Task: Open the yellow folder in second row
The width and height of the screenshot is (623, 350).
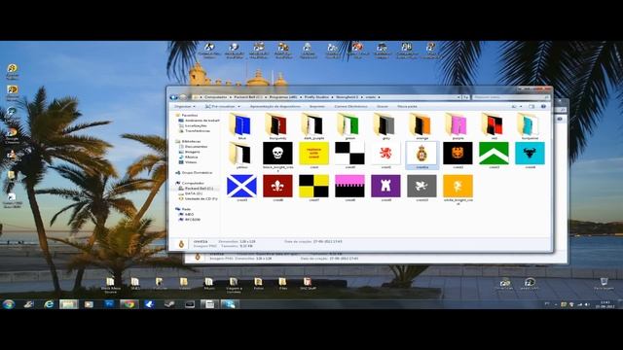Action: pyautogui.click(x=241, y=155)
